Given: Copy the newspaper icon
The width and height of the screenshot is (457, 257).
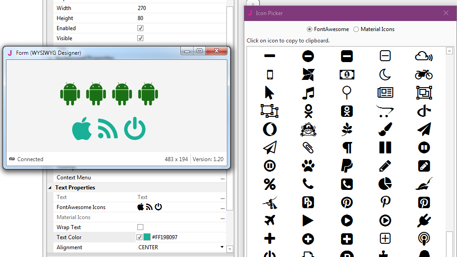Looking at the screenshot, I should pos(385,93).
